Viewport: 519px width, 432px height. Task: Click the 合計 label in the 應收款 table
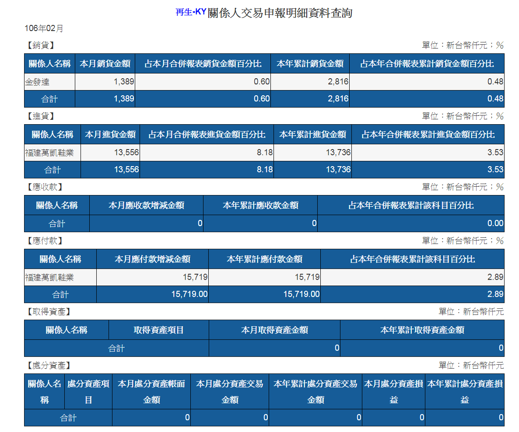coord(57,223)
